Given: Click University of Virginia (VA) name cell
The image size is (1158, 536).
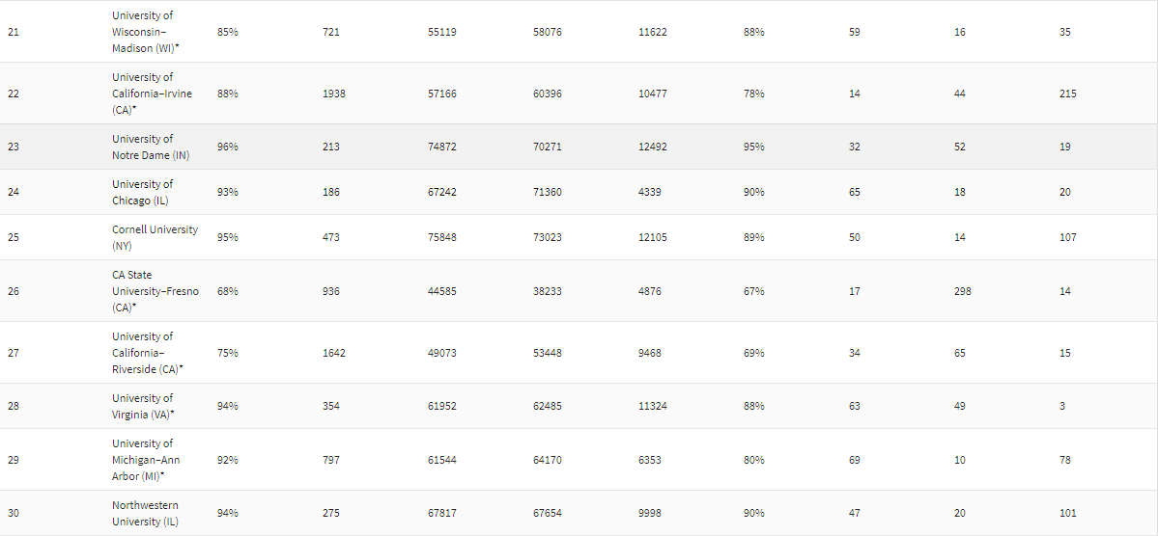Looking at the screenshot, I should (x=143, y=406).
